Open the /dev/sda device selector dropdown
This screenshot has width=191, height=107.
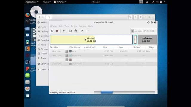[144, 31]
